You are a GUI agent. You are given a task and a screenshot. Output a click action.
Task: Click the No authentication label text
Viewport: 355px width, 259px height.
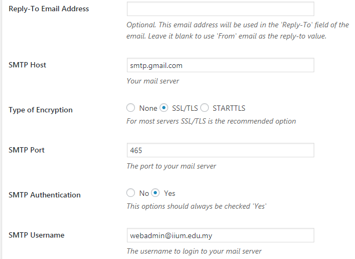tap(144, 193)
